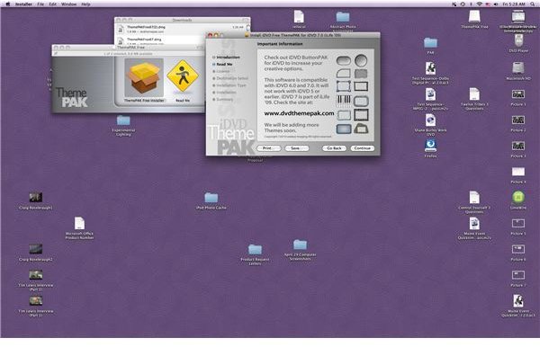The image size is (540, 347).
Task: Open the Apple menu
Action: pos(7,4)
